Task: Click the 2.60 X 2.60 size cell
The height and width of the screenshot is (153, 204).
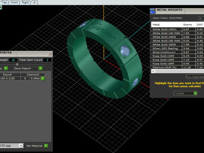Action: [10, 79]
